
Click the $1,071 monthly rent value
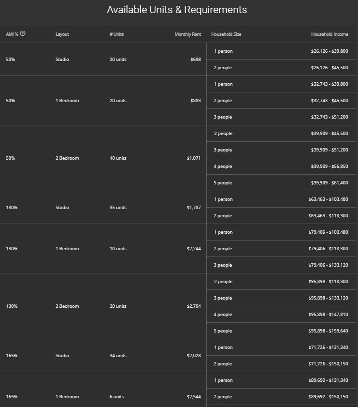click(194, 158)
